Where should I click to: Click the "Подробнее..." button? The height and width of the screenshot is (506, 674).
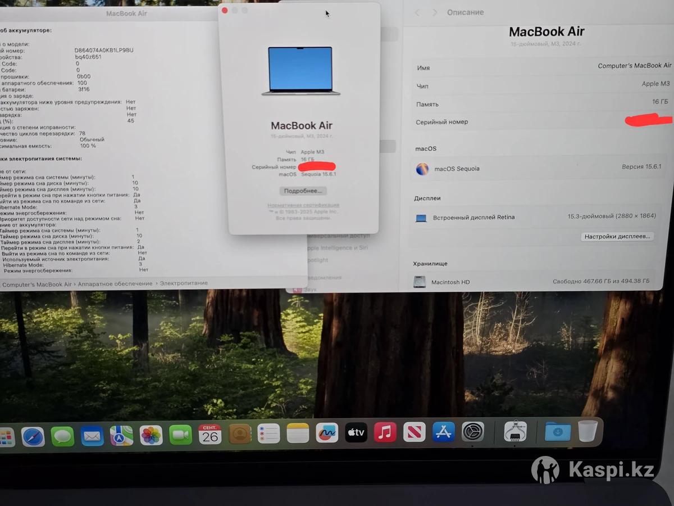(303, 191)
